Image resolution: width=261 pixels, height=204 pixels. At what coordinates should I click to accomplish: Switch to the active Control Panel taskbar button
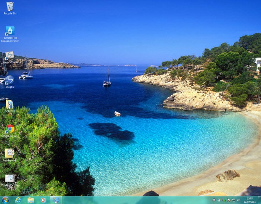pos(56,200)
